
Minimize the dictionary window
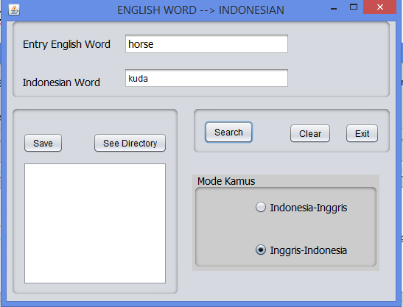click(x=334, y=9)
